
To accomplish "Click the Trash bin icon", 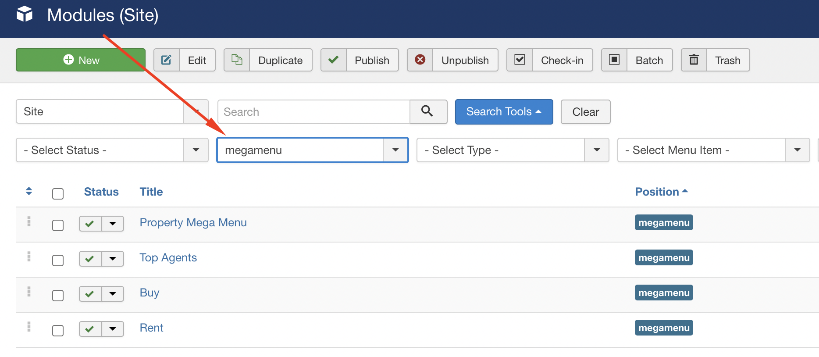I will [x=694, y=60].
